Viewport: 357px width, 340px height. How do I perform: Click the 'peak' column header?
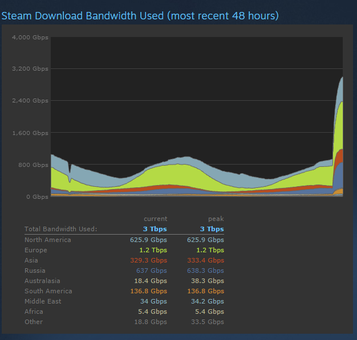[x=216, y=219]
